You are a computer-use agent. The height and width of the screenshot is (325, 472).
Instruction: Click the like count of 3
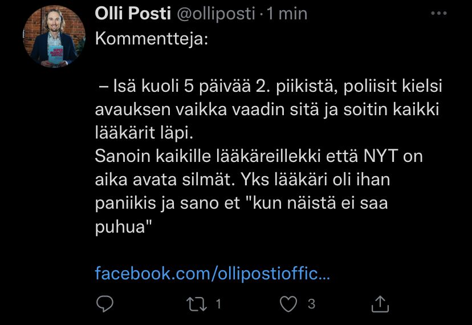[x=311, y=304]
